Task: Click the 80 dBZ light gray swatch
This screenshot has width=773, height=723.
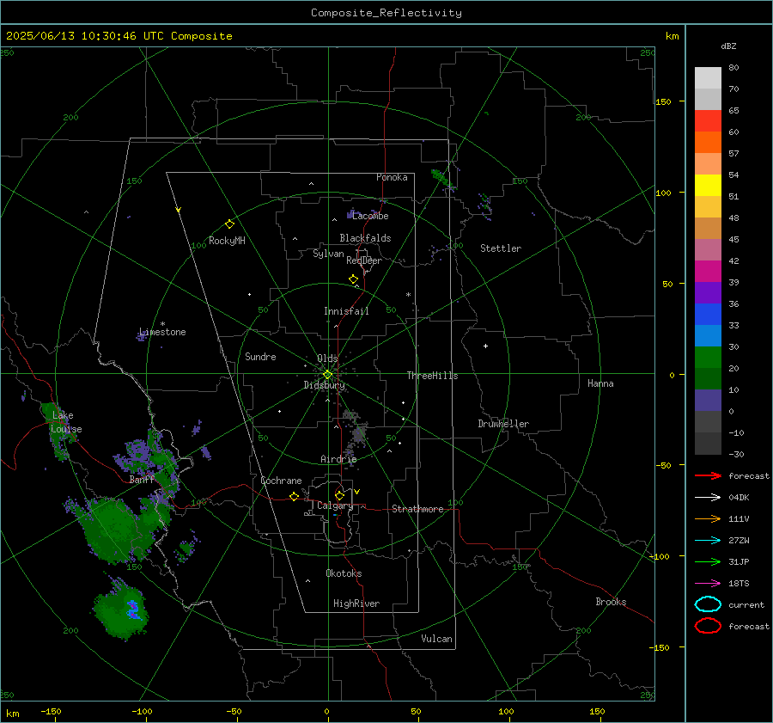Action: click(x=708, y=77)
